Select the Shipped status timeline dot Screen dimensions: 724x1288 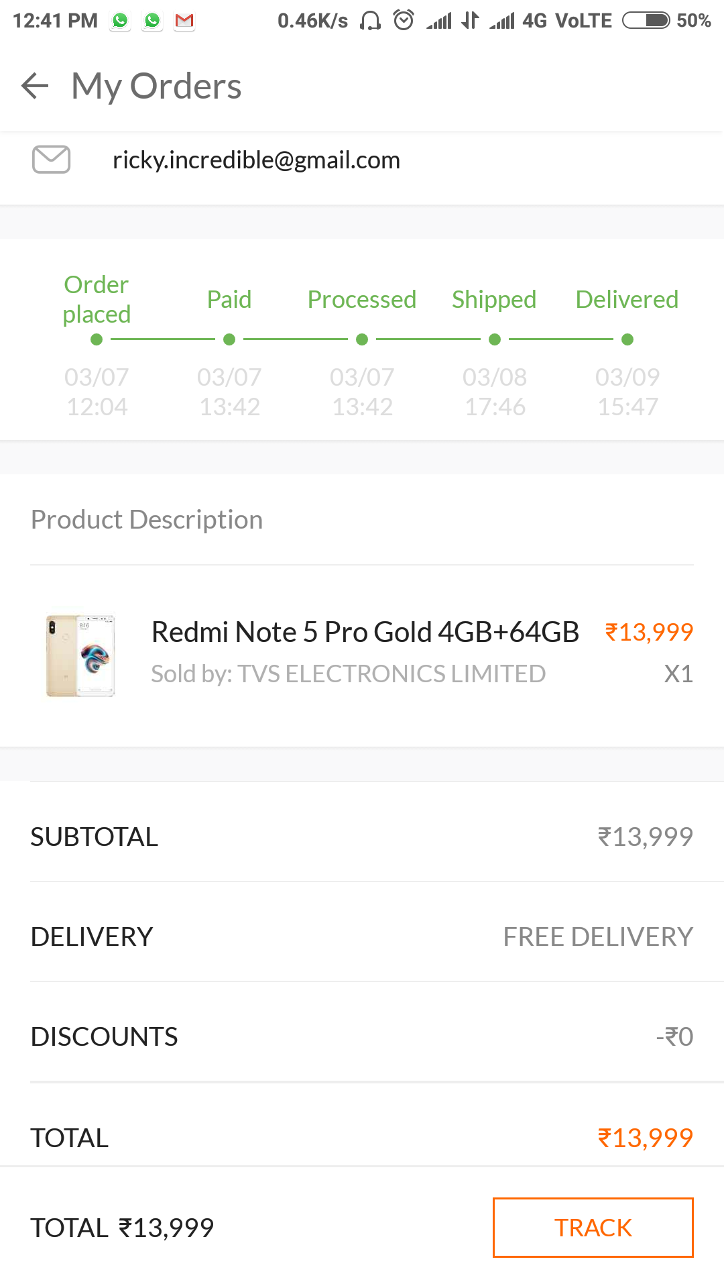click(x=495, y=339)
